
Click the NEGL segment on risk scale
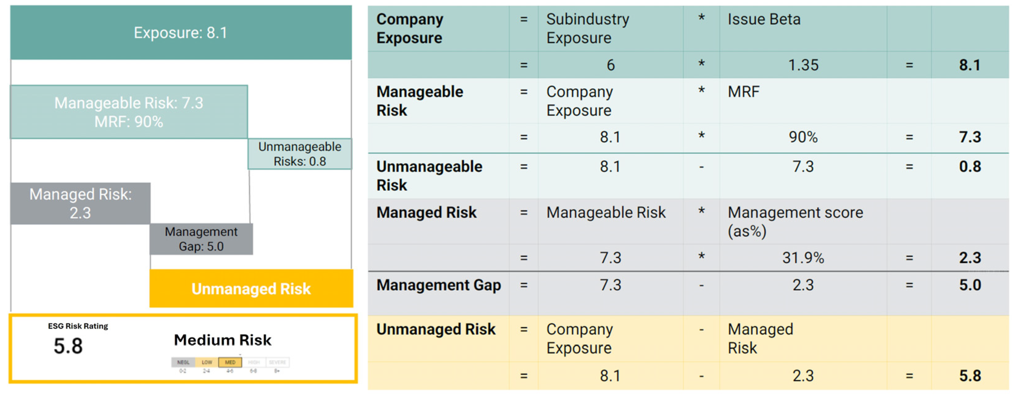click(x=183, y=362)
